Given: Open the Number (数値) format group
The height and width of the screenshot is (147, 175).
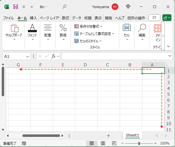Looking at the screenshot, I should tap(63, 32).
